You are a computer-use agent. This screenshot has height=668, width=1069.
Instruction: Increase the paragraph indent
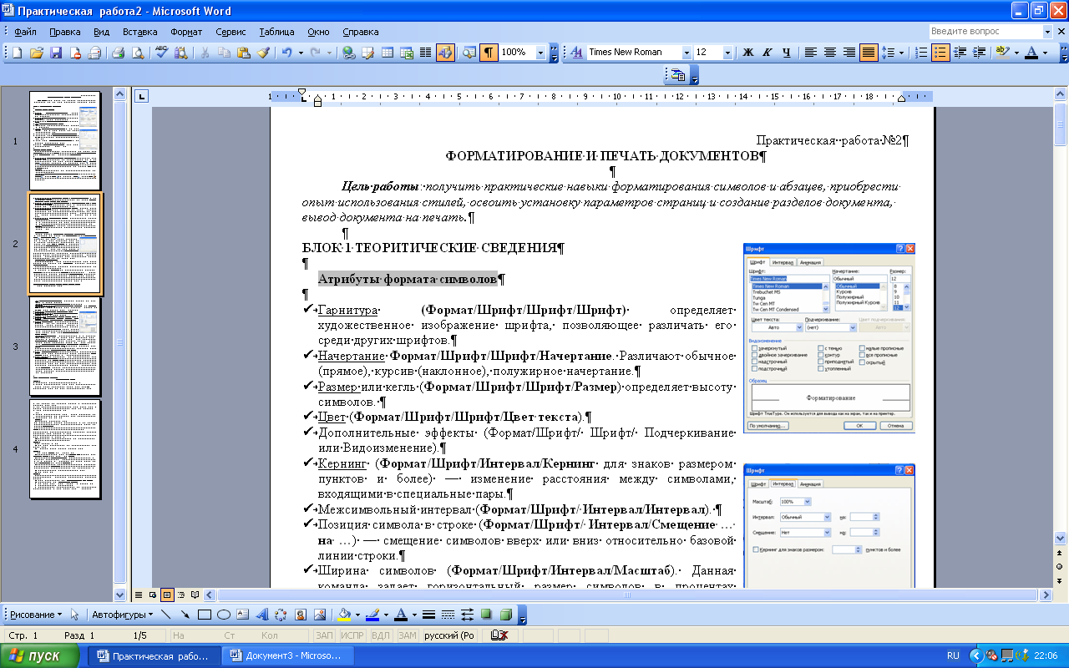[979, 52]
